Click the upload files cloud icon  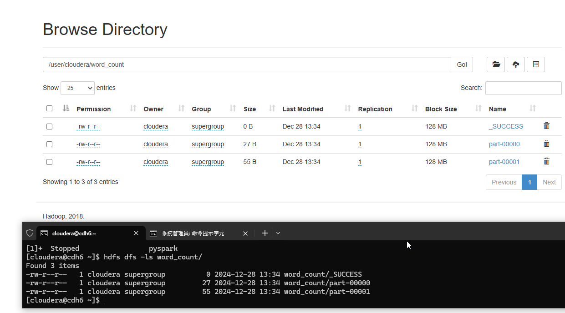[516, 65]
